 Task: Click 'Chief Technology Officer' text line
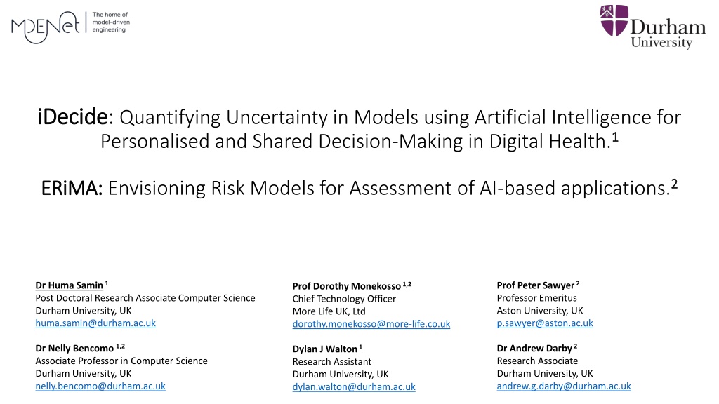point(344,299)
